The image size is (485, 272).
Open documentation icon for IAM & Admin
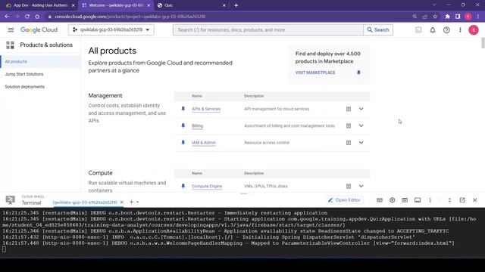(349, 143)
